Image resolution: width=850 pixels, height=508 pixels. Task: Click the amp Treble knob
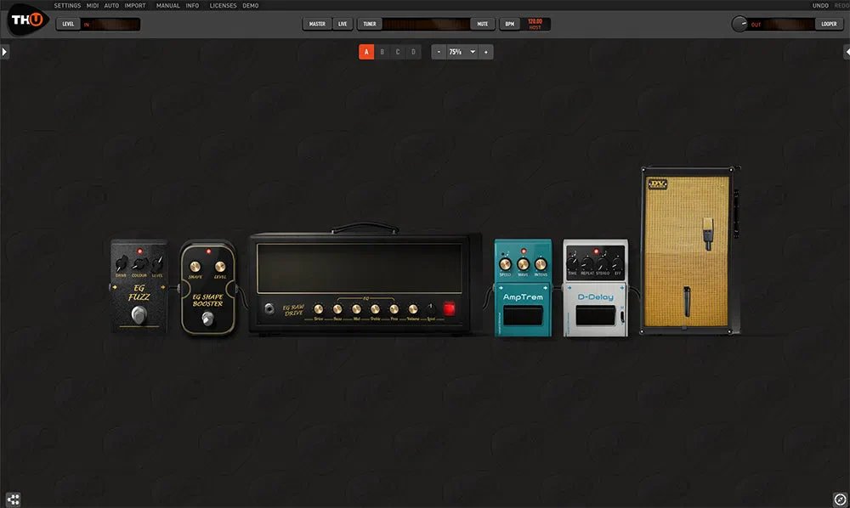tap(375, 308)
